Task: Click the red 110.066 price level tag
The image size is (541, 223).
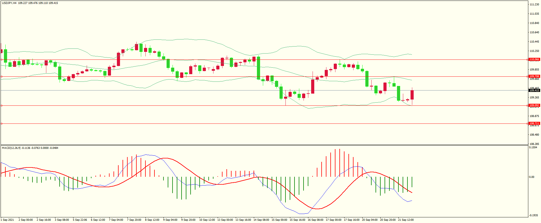Action: 534,59
